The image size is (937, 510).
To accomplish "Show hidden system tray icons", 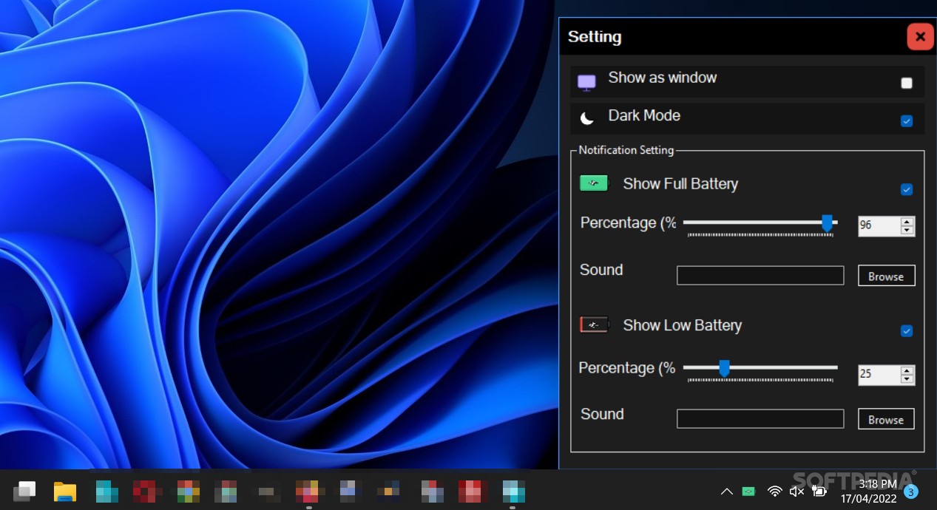I will click(x=727, y=492).
